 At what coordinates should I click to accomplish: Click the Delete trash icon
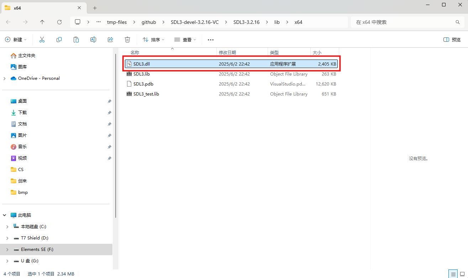point(127,40)
